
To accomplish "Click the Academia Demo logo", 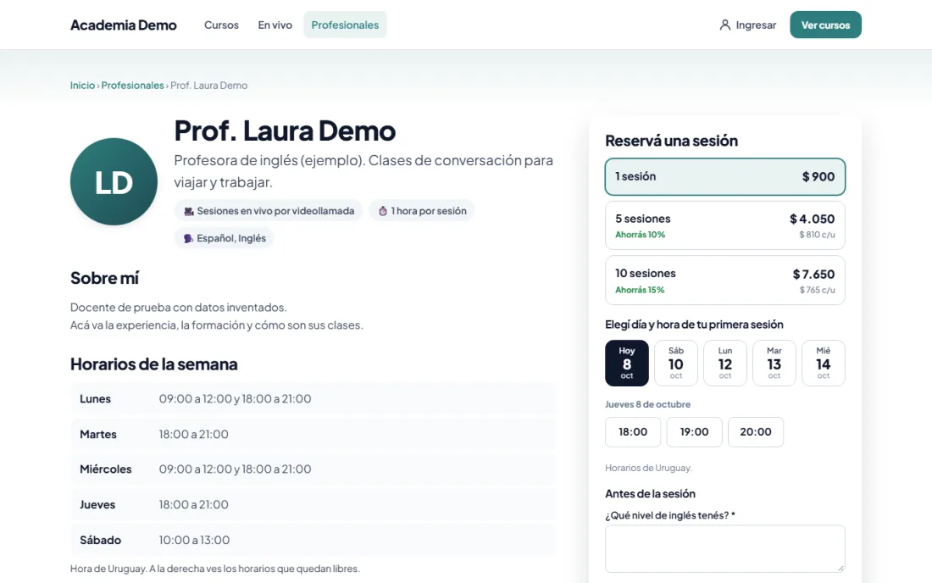I will pyautogui.click(x=123, y=25).
